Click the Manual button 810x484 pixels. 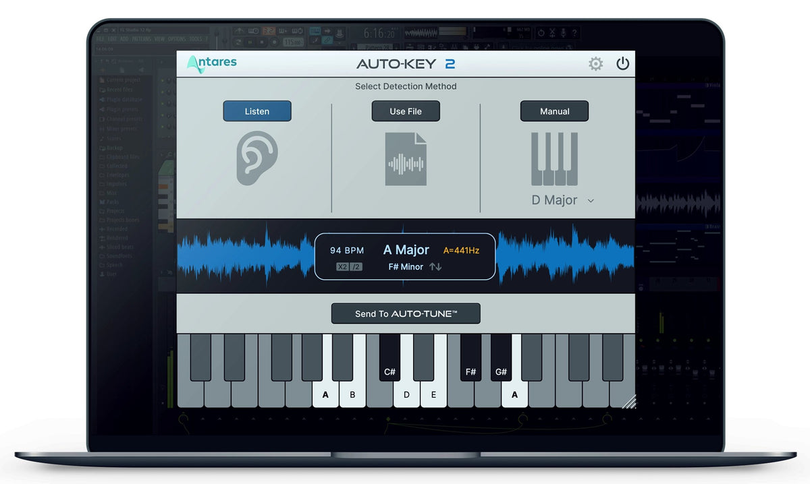click(x=554, y=111)
